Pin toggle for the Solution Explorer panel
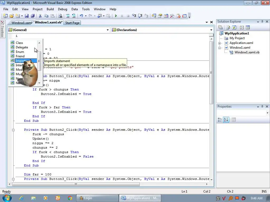The width and height of the screenshot is (270, 202). coord(262,22)
